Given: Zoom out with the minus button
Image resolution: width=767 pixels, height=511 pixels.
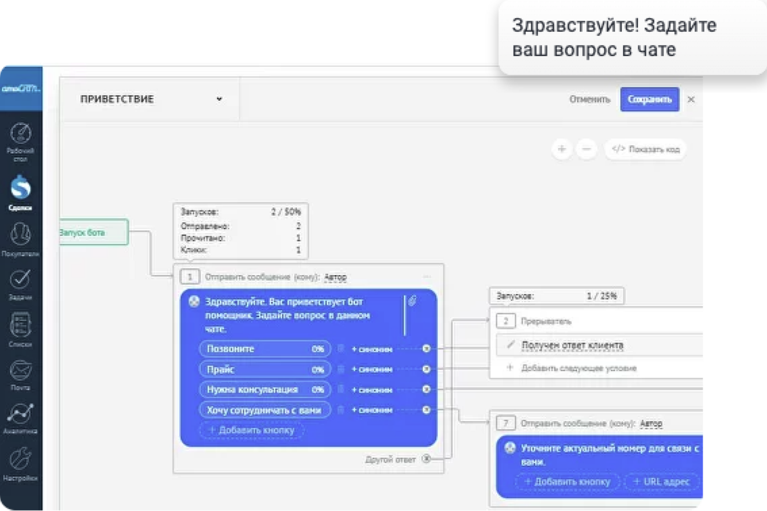Looking at the screenshot, I should pyautogui.click(x=587, y=149).
